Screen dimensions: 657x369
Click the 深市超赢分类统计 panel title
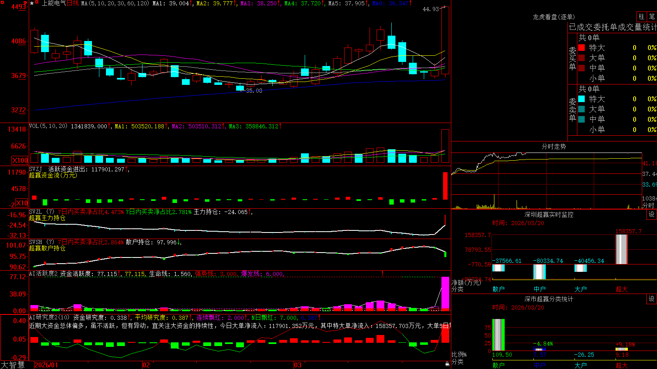[x=549, y=299]
